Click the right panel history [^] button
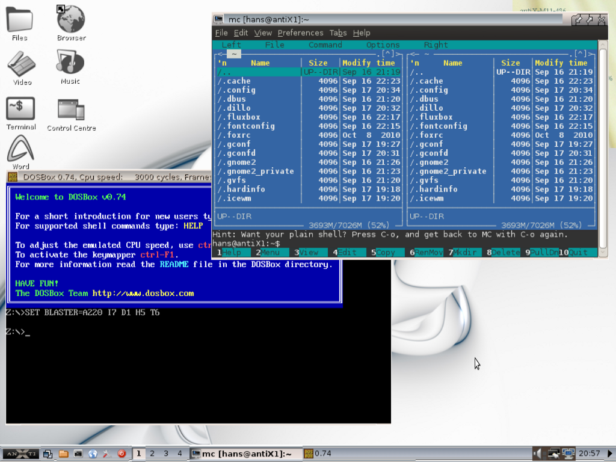Image resolution: width=616 pixels, height=462 pixels. click(581, 54)
